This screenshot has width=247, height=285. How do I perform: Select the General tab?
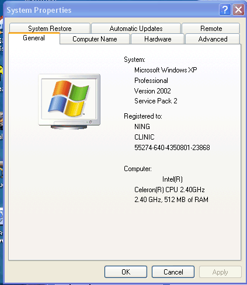coord(34,38)
